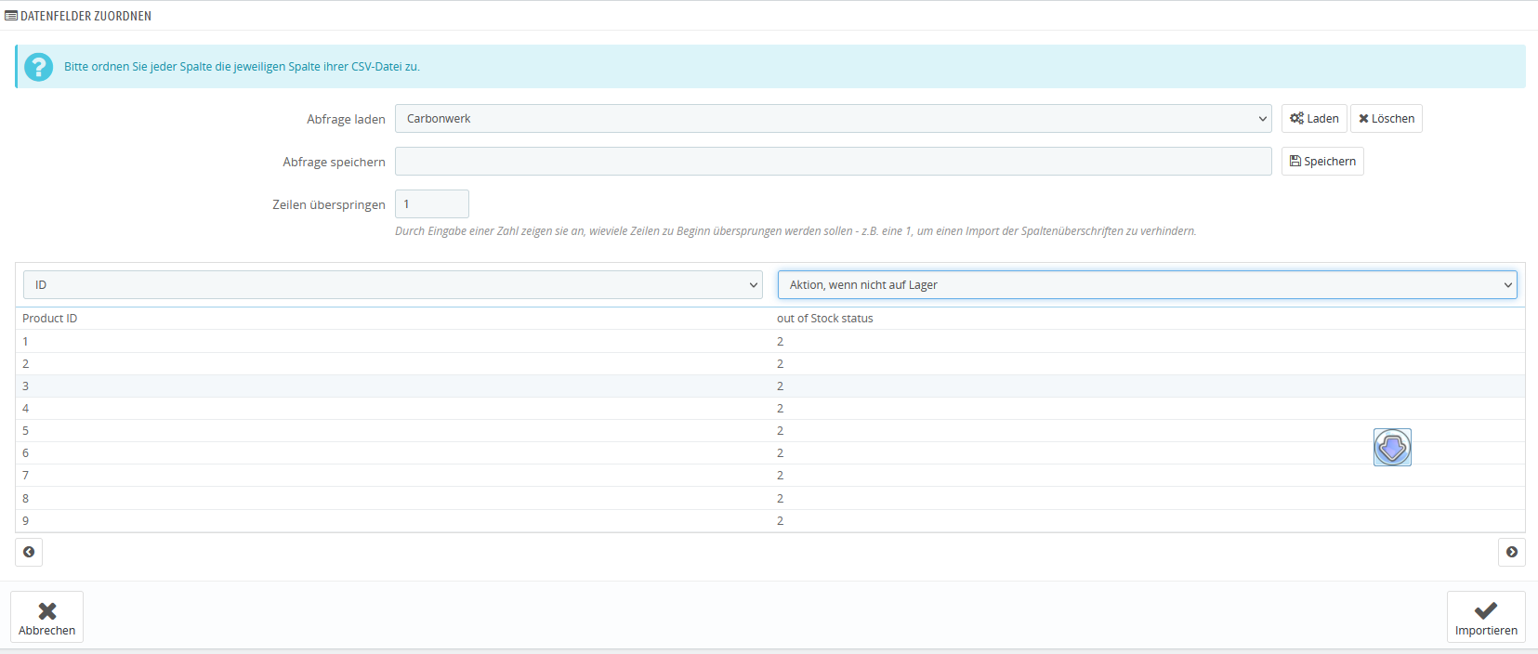Click the info text 'Bitte ordnen Sie jeder Spalte'
The image size is (1538, 654).
coord(242,67)
